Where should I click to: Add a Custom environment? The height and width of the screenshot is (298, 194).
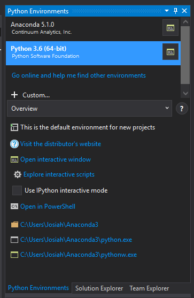point(36,95)
